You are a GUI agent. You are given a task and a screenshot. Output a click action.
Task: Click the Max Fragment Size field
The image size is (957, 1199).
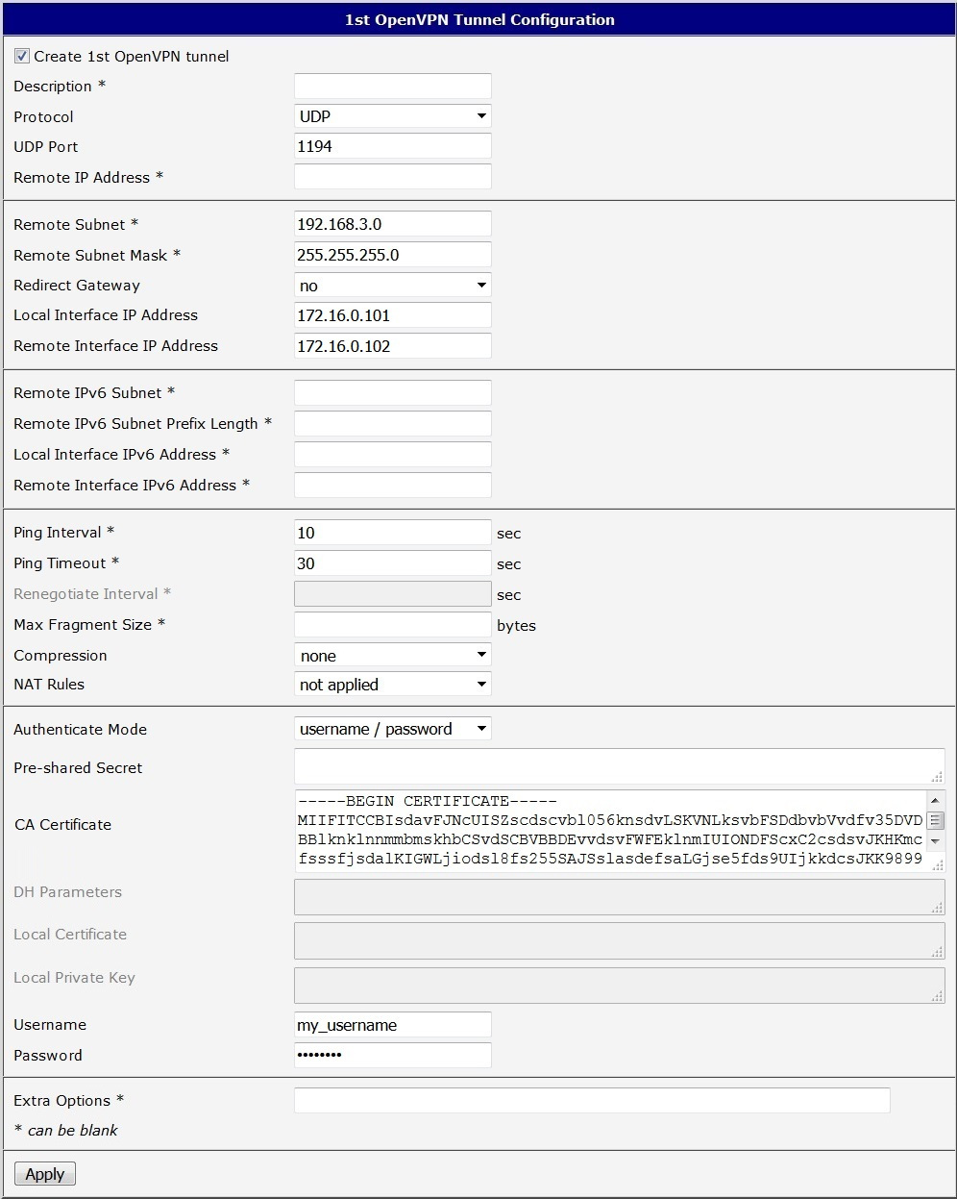click(x=392, y=625)
